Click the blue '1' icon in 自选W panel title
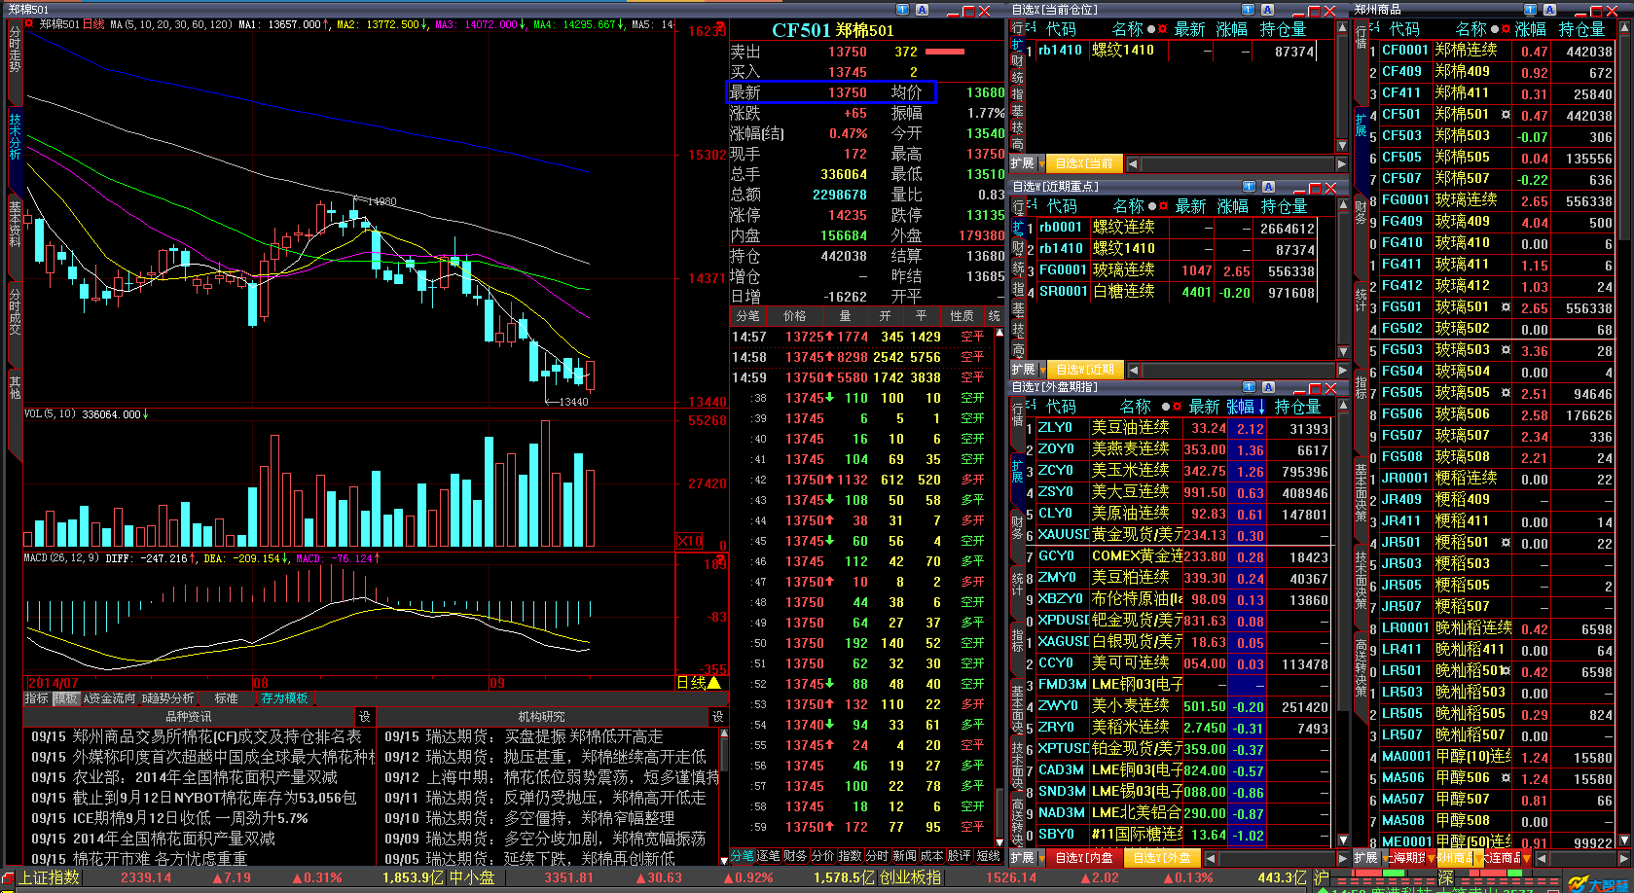This screenshot has width=1634, height=893. pos(1249,187)
